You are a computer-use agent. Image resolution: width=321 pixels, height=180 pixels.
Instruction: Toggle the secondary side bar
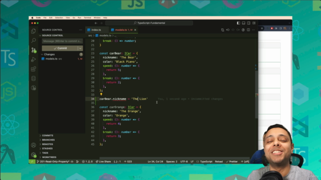pos(249,23)
